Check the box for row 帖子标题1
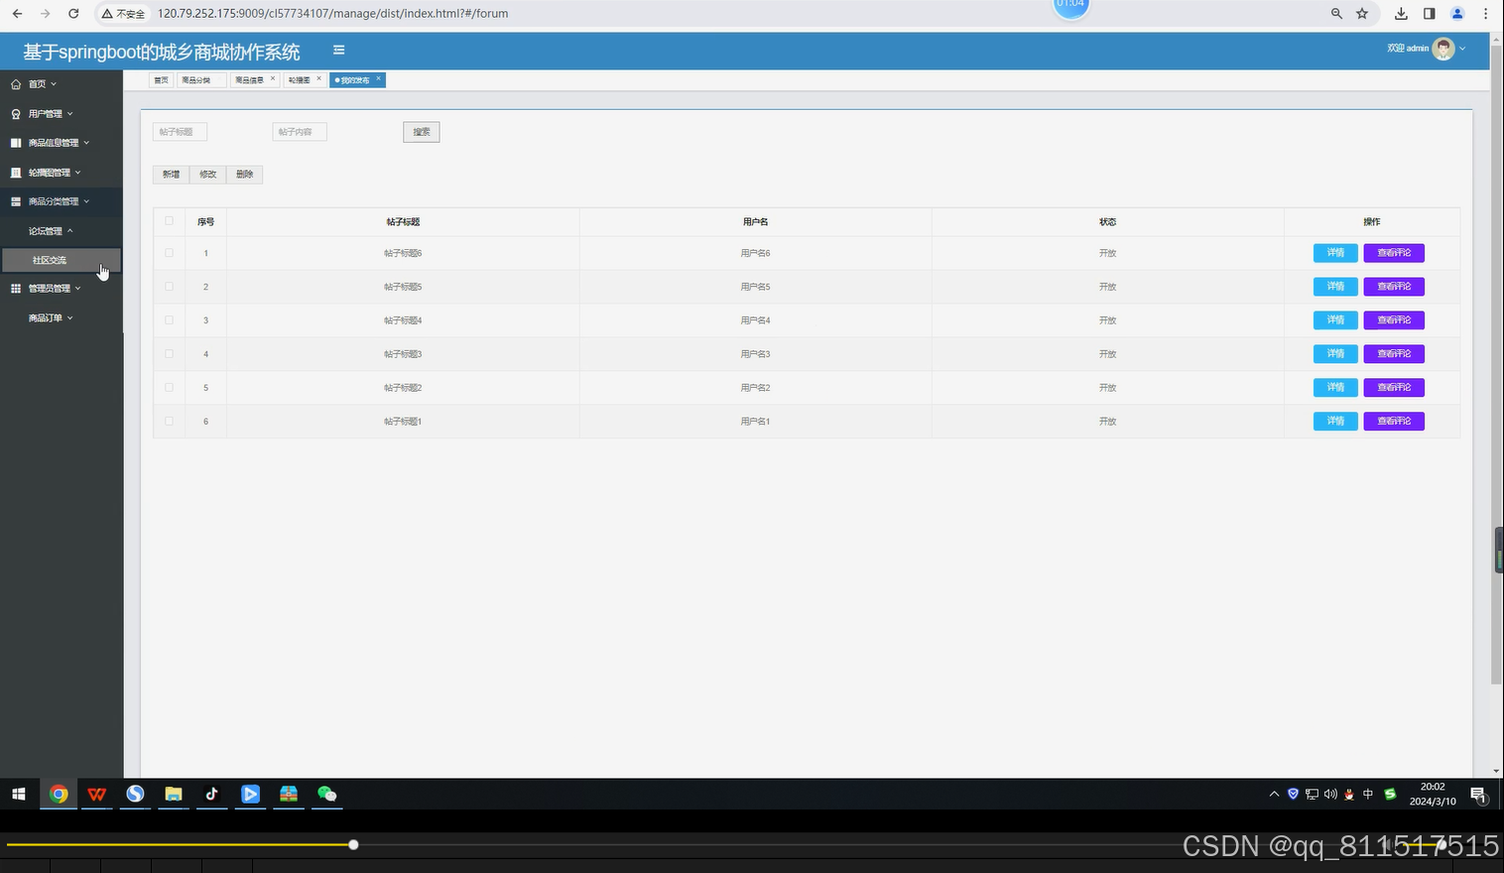This screenshot has width=1504, height=873. coord(169,422)
